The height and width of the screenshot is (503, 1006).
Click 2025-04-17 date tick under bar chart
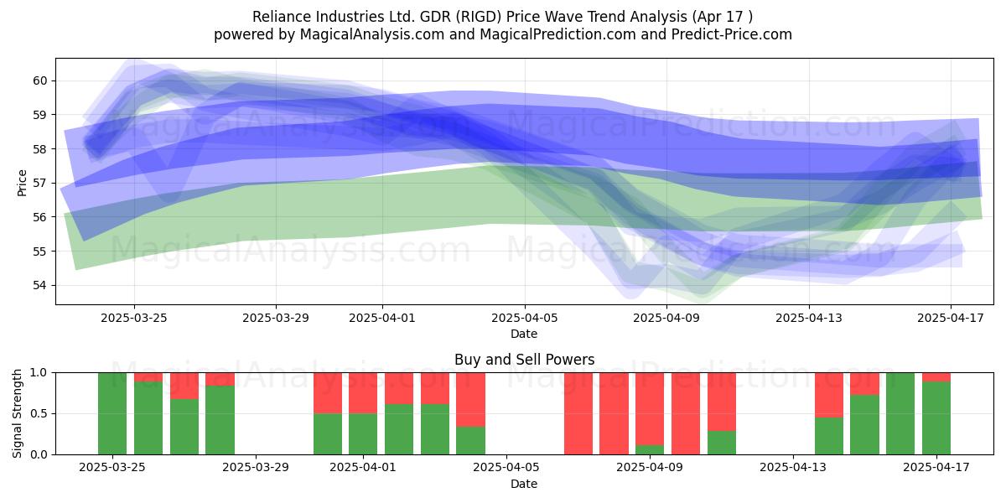point(936,468)
